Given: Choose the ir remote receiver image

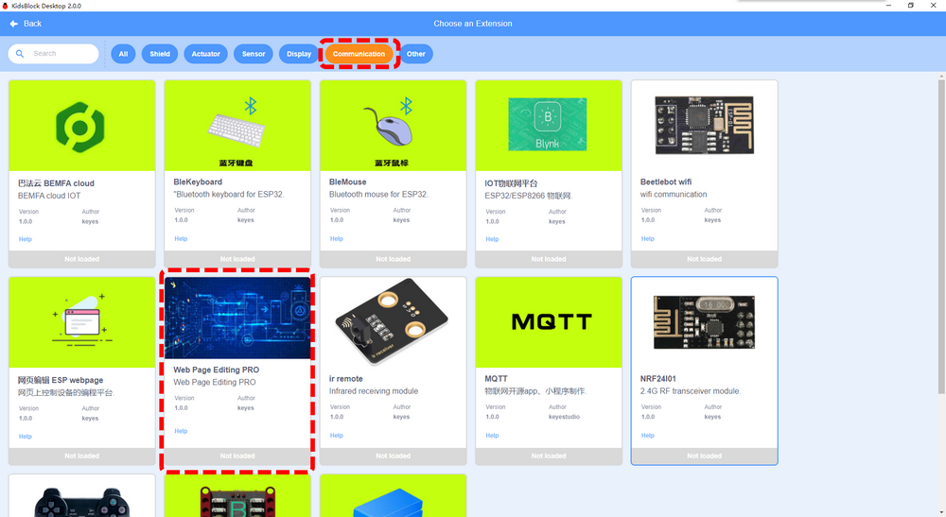Looking at the screenshot, I should [x=394, y=322].
